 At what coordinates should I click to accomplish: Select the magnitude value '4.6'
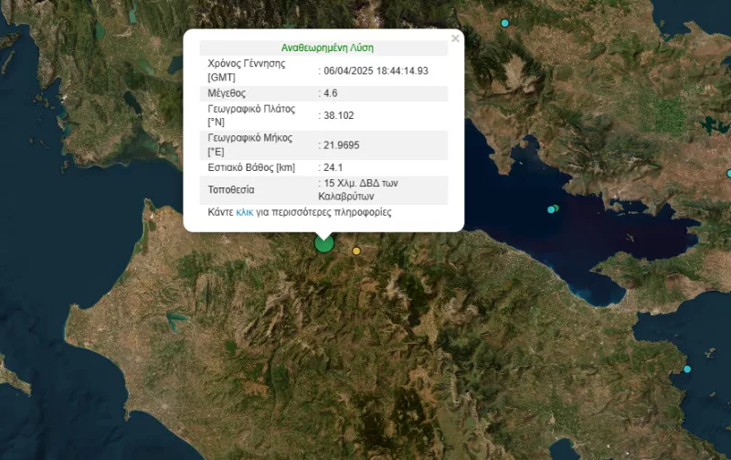tap(330, 93)
